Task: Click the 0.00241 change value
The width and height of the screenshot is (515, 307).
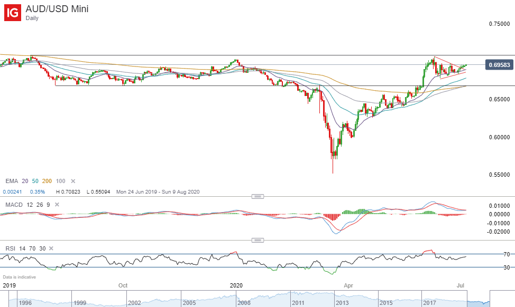Action: (x=12, y=192)
